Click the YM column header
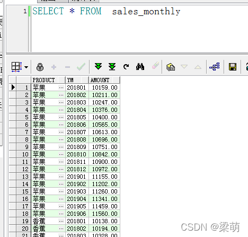This screenshot has width=248, height=237. 77,80
